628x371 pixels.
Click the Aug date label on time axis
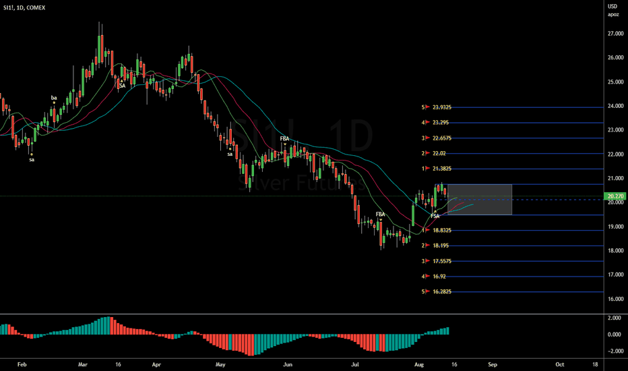coord(419,364)
